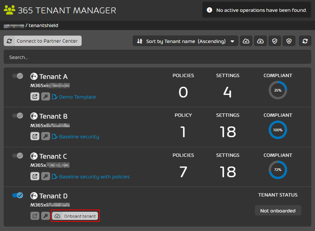
Task: Click the shield x toolbar icon
Action: coord(289,41)
